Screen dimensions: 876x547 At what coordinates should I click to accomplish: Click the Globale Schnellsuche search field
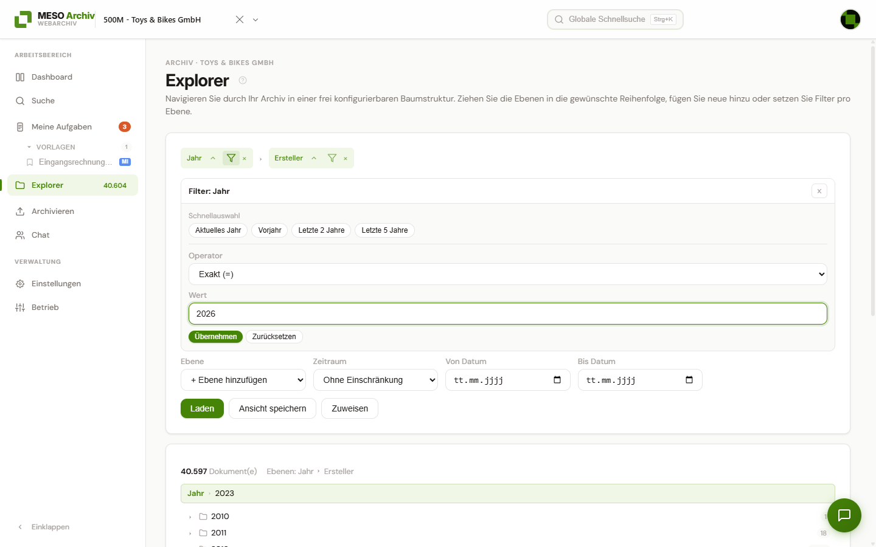615,19
